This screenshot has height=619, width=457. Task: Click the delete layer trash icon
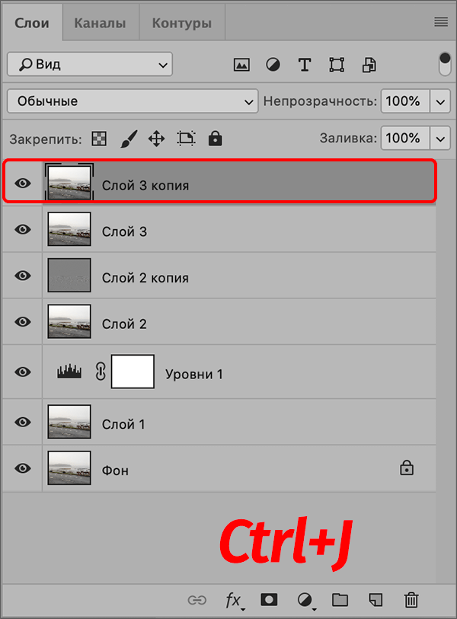pyautogui.click(x=411, y=600)
